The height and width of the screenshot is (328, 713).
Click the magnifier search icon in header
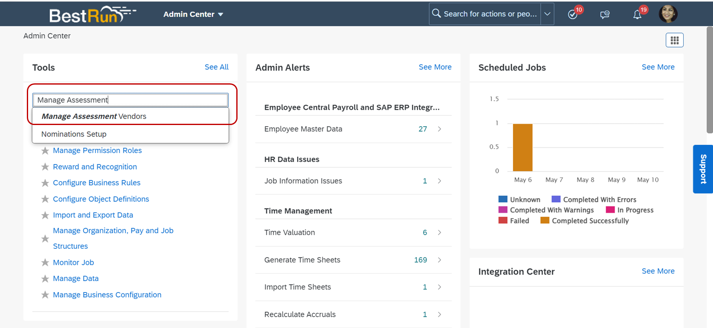coord(436,14)
